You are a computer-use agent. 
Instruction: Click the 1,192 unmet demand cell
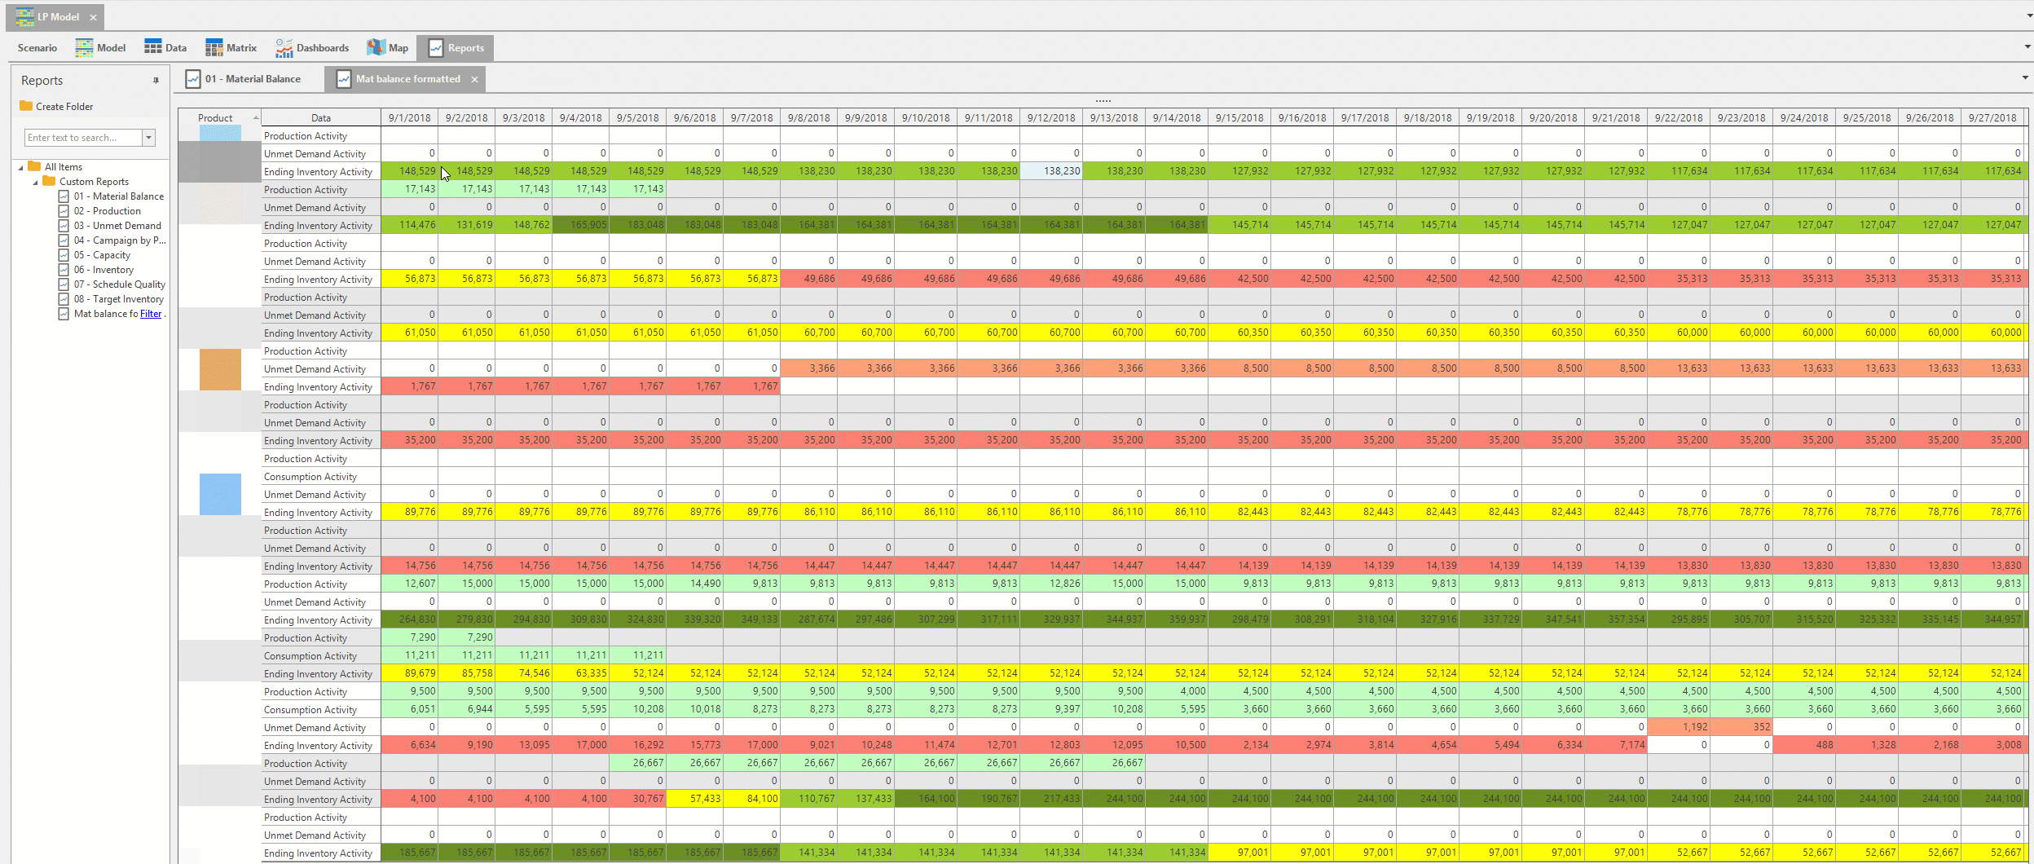[x=1679, y=727]
